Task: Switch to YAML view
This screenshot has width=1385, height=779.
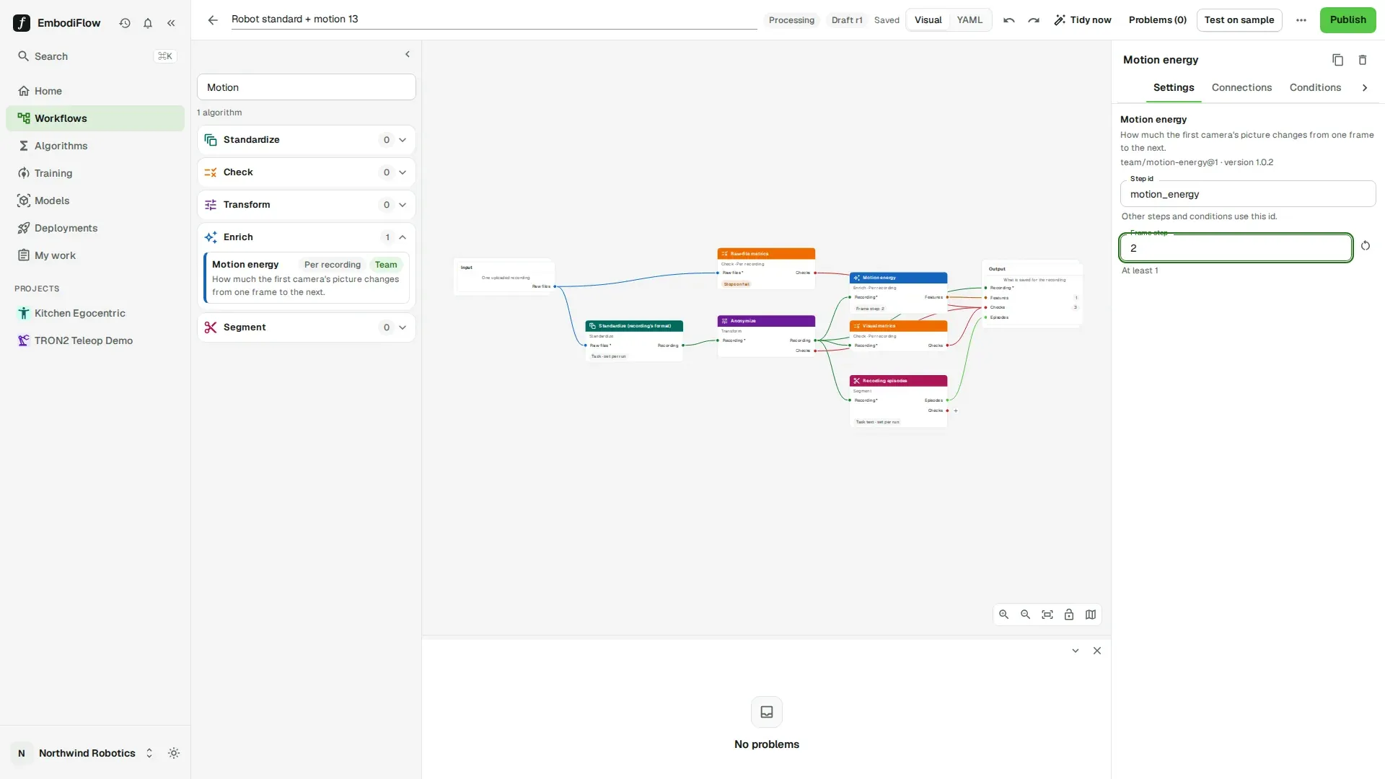Action: 969,20
